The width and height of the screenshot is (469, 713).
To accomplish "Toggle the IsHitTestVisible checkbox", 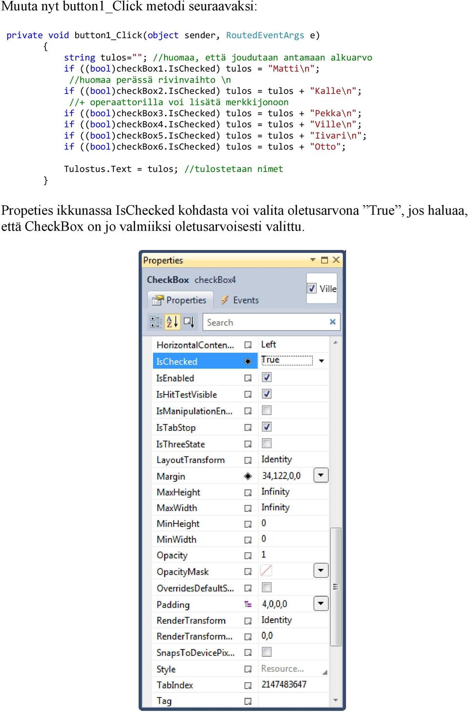I will tap(267, 394).
